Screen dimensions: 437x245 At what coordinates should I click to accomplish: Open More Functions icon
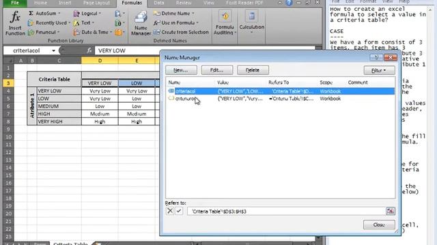(x=119, y=32)
